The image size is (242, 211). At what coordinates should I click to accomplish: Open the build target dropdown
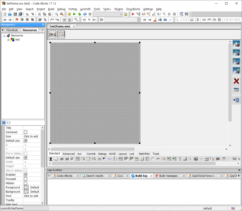coord(108,14)
